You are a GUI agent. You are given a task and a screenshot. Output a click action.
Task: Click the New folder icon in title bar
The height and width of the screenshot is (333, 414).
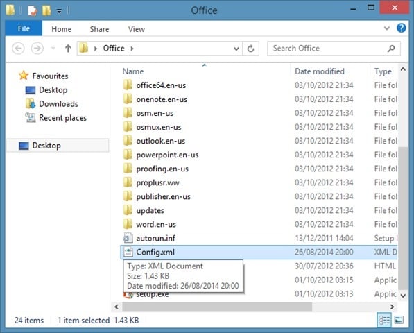point(46,10)
